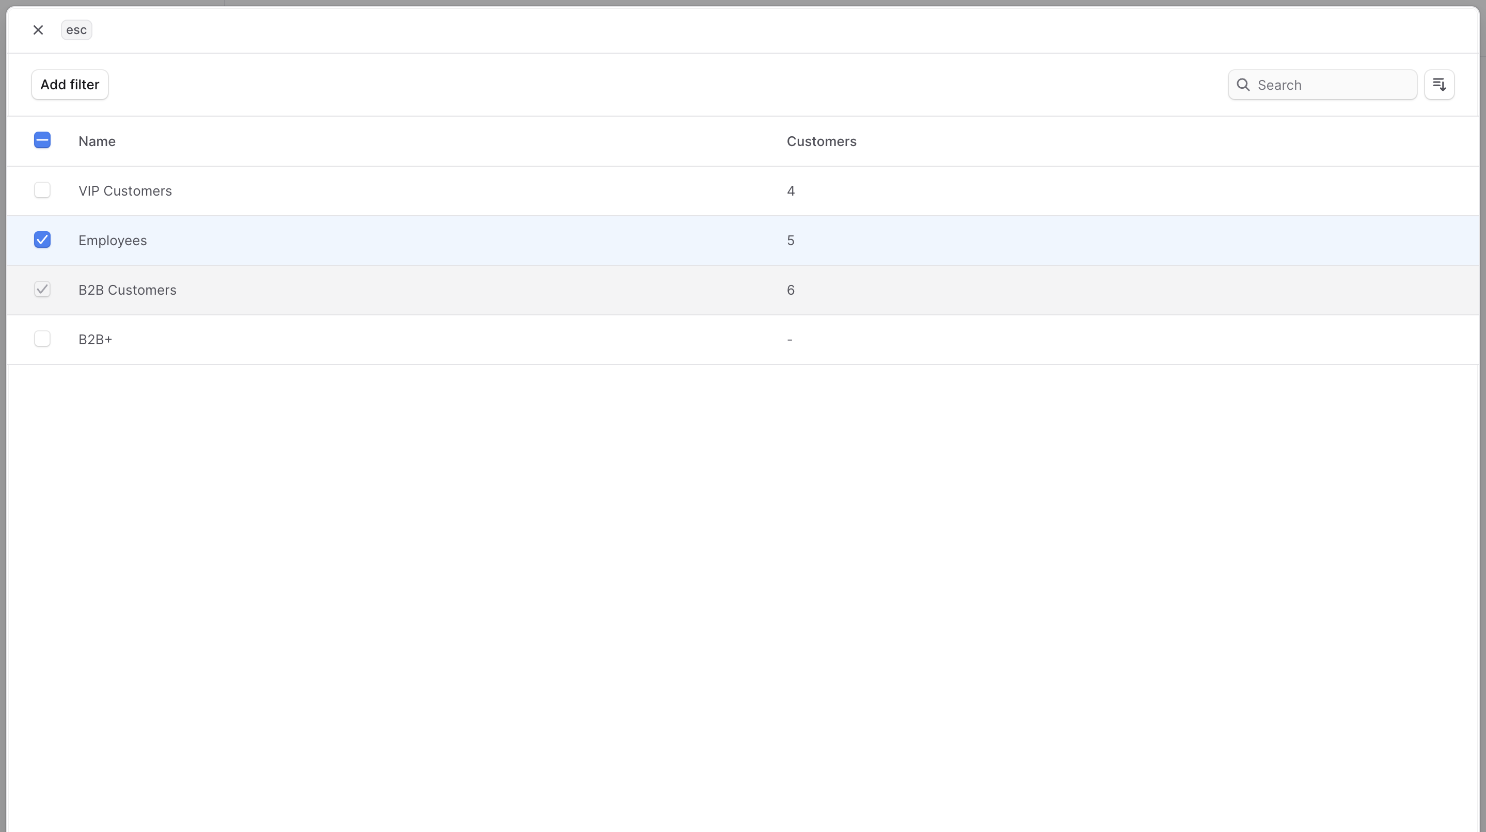The height and width of the screenshot is (832, 1486).
Task: Click the B2B Customers row name
Action: (x=127, y=290)
